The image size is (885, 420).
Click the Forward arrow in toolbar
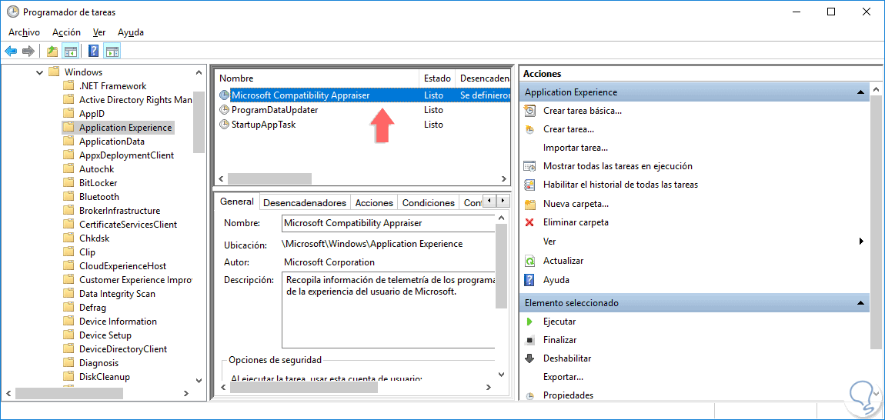pos(28,52)
